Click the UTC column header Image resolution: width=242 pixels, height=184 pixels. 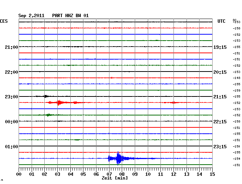222,22
